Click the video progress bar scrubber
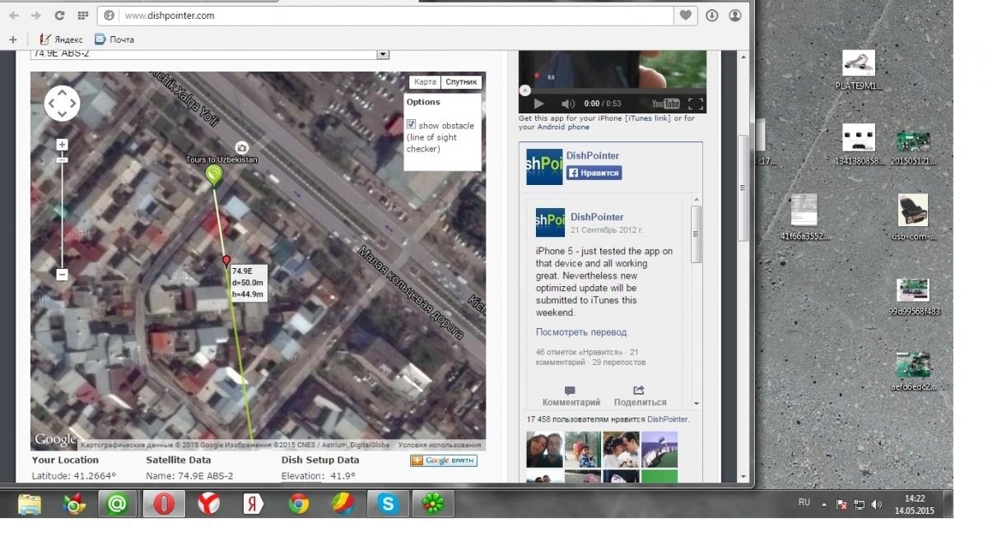 (524, 90)
